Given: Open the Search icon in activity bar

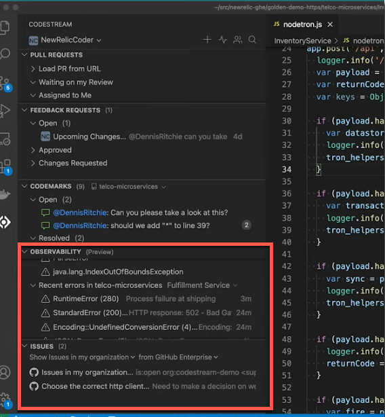Looking at the screenshot, I should 5,54.
